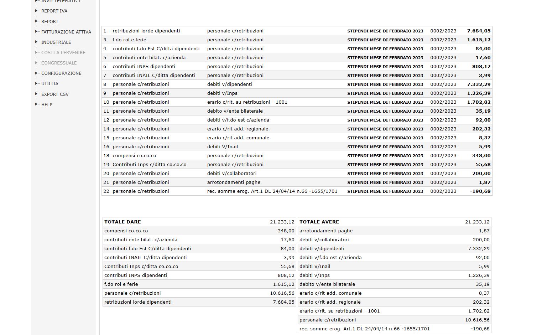547x335 pixels.
Task: Click 'STIPENDI MESE DI FEBBRAIO 2023' in row 8
Action: coord(385,84)
